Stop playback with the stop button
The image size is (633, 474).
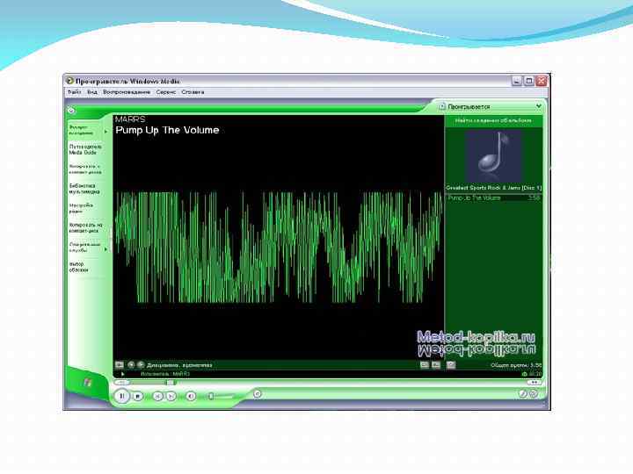point(138,396)
